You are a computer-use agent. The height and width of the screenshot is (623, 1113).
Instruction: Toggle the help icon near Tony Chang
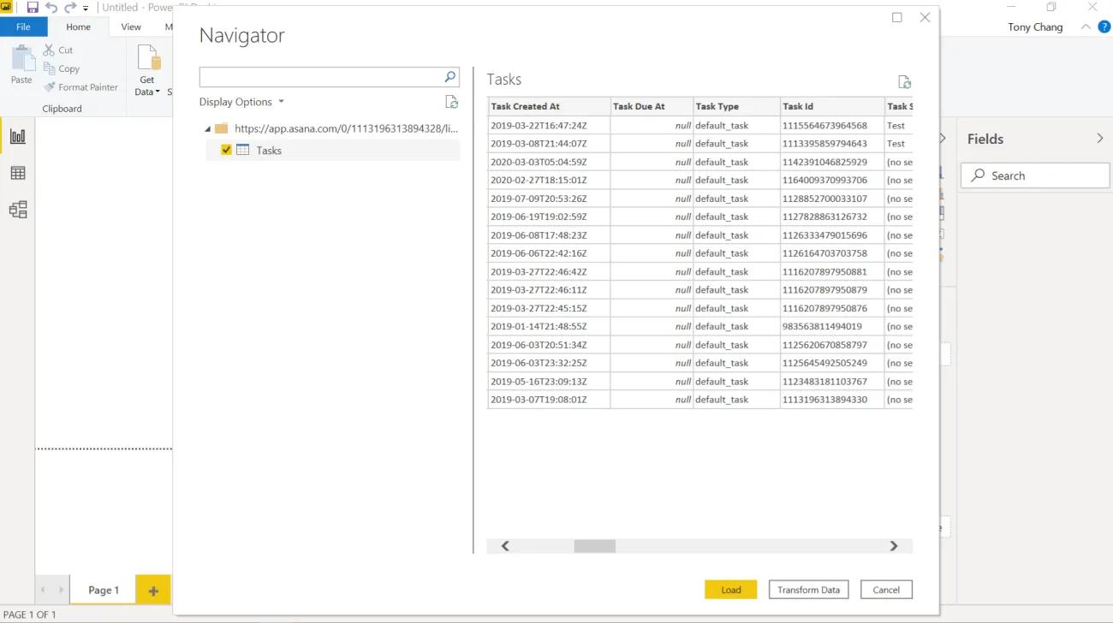tap(1104, 27)
